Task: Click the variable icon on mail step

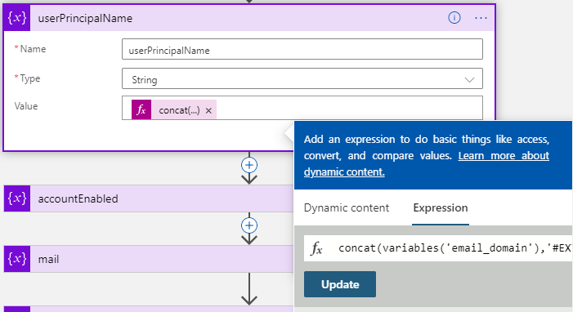Action: coord(17,259)
